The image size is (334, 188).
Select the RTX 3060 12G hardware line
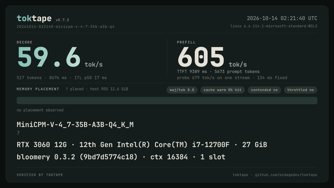[142, 145]
